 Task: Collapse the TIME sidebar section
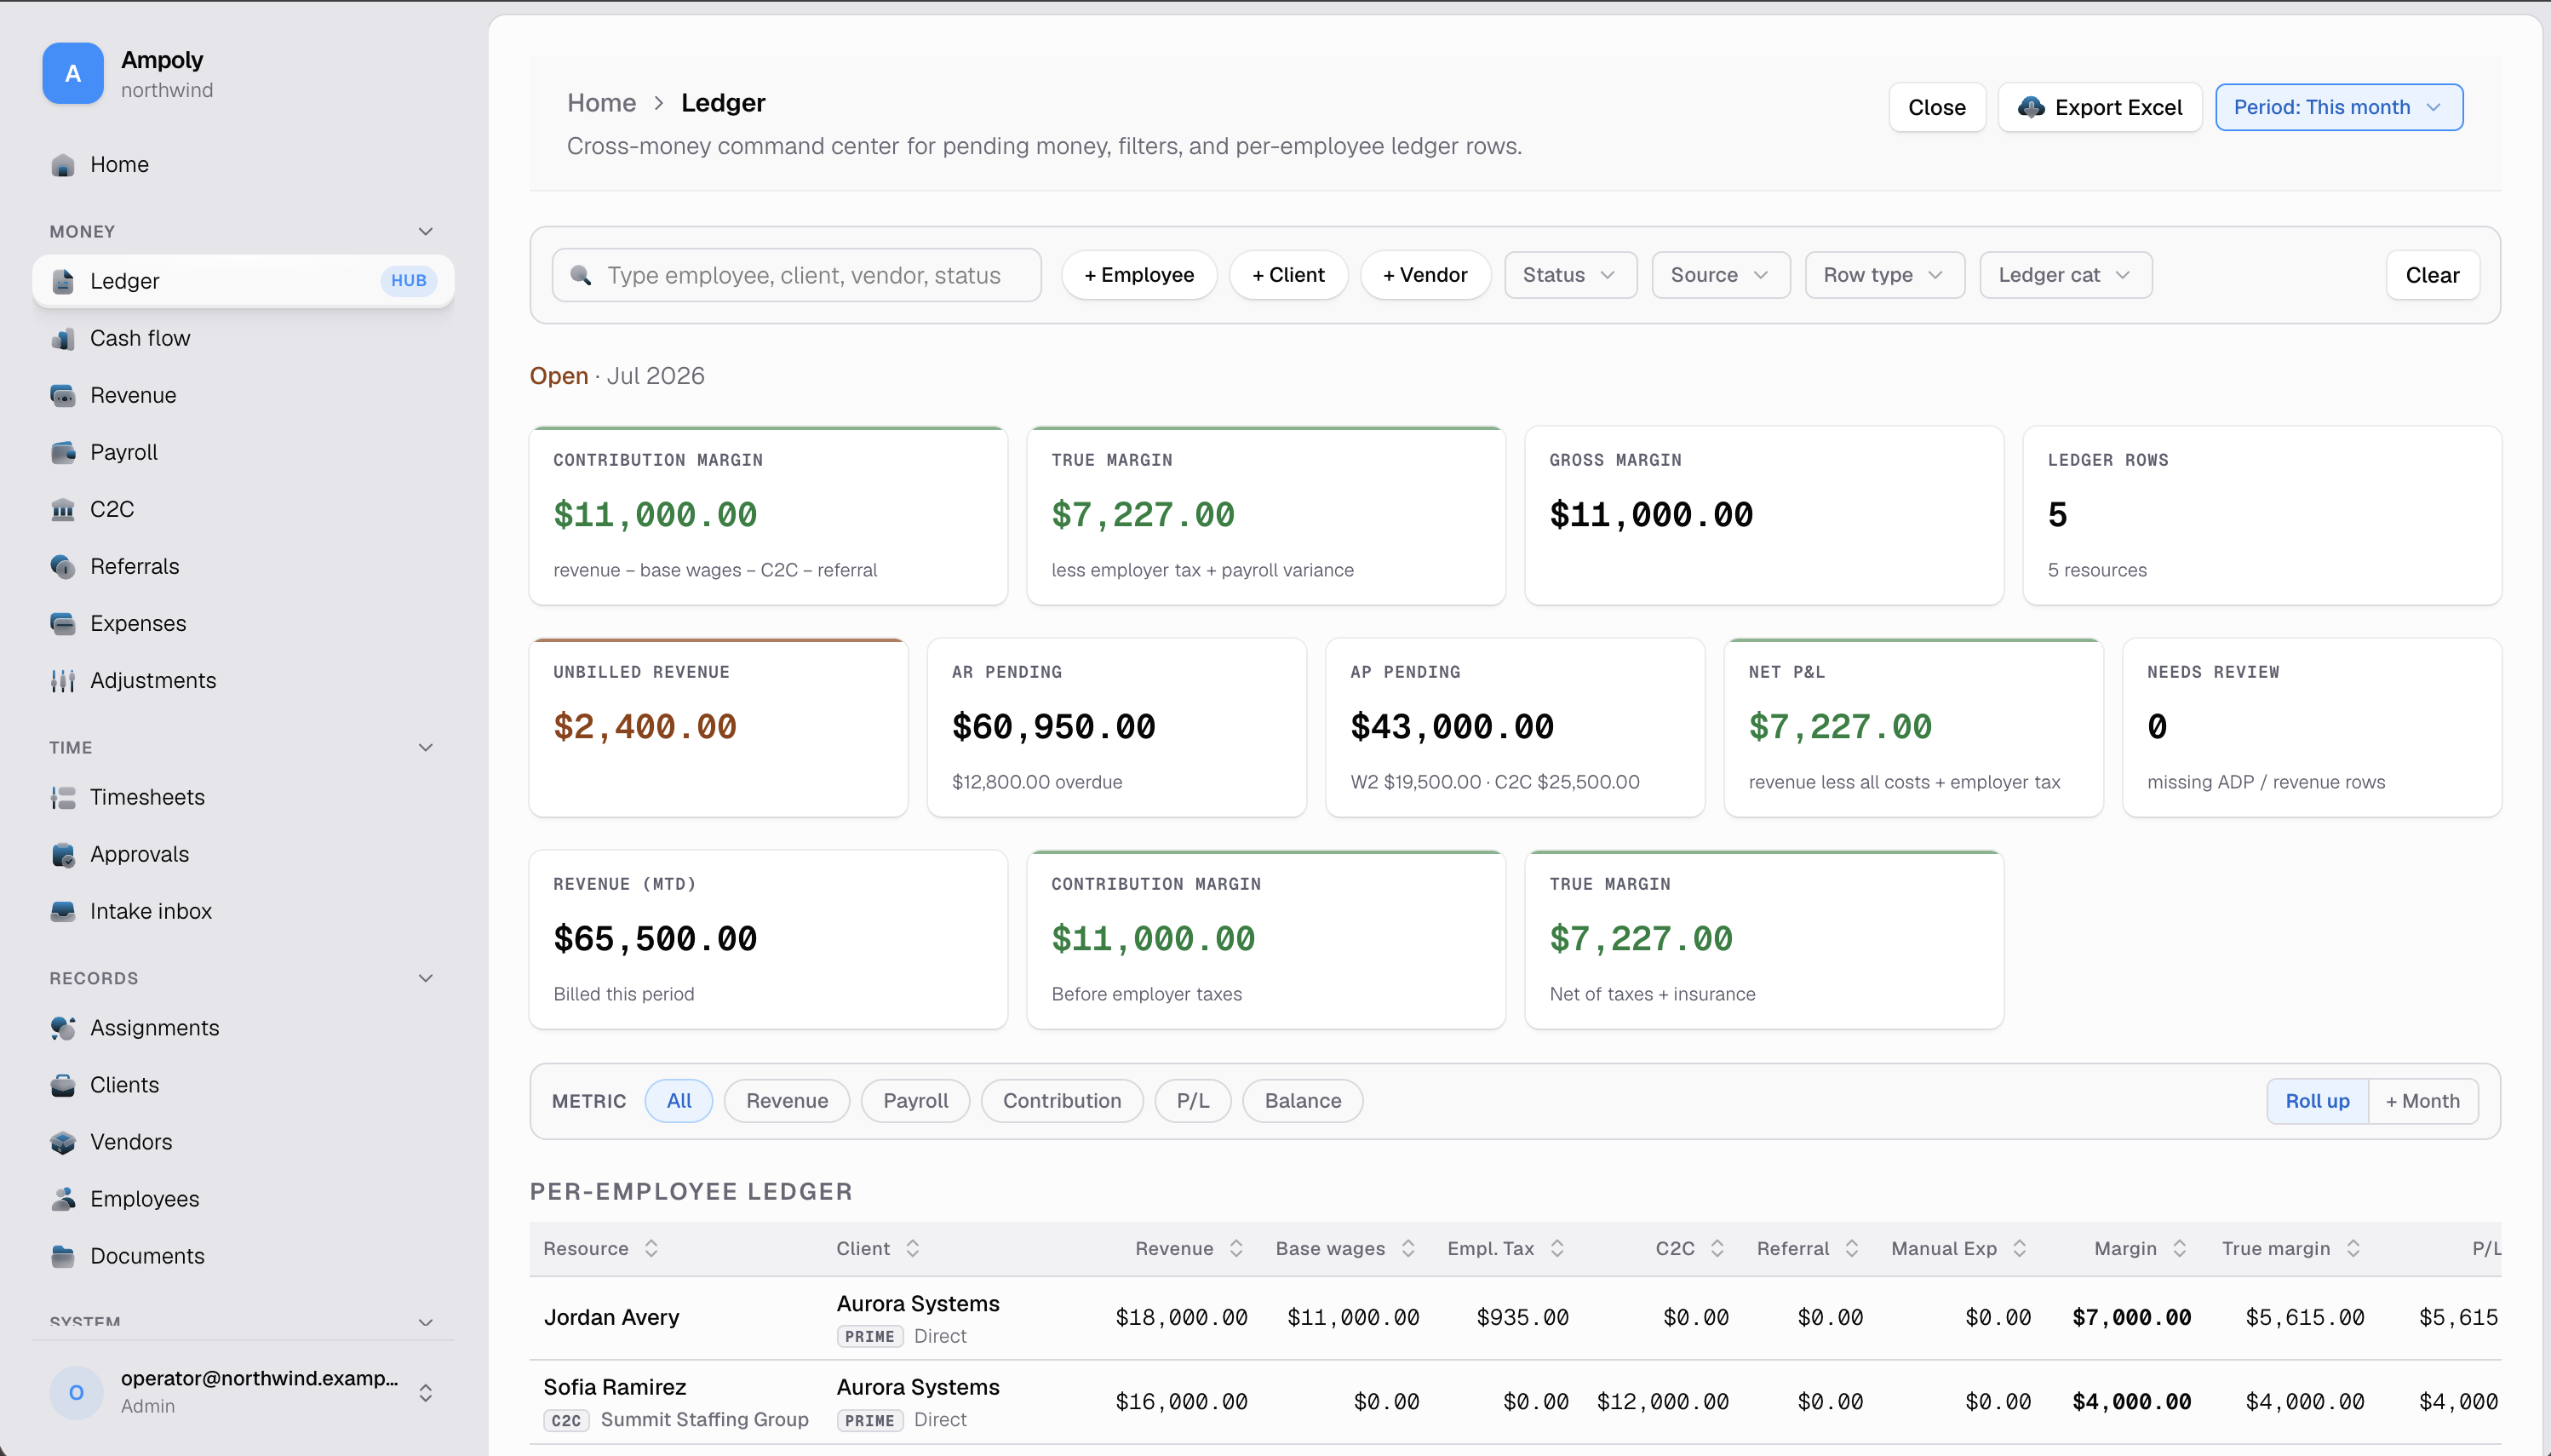pyautogui.click(x=426, y=748)
